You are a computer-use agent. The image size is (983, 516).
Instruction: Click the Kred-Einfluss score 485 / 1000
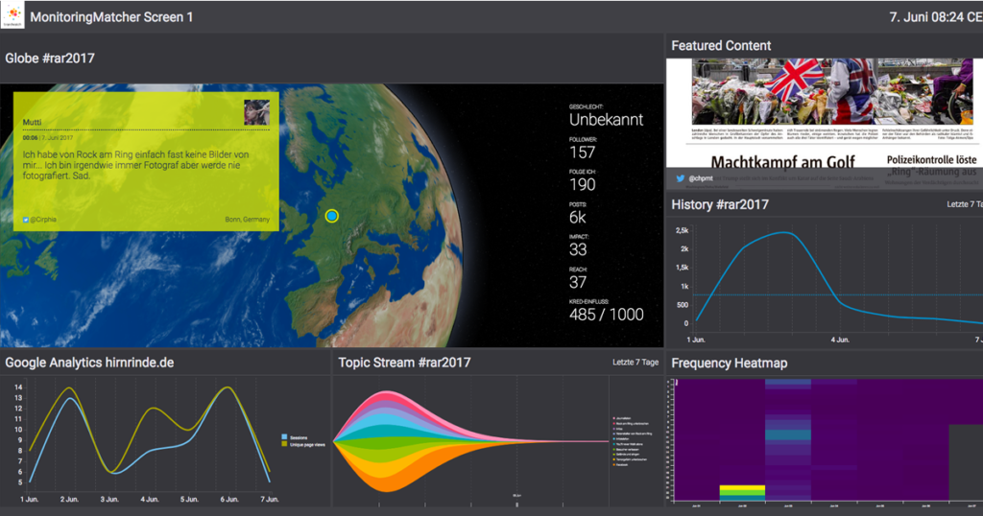click(x=607, y=315)
